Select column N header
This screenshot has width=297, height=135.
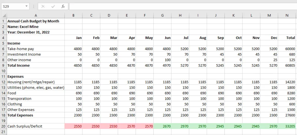[x=287, y=16]
